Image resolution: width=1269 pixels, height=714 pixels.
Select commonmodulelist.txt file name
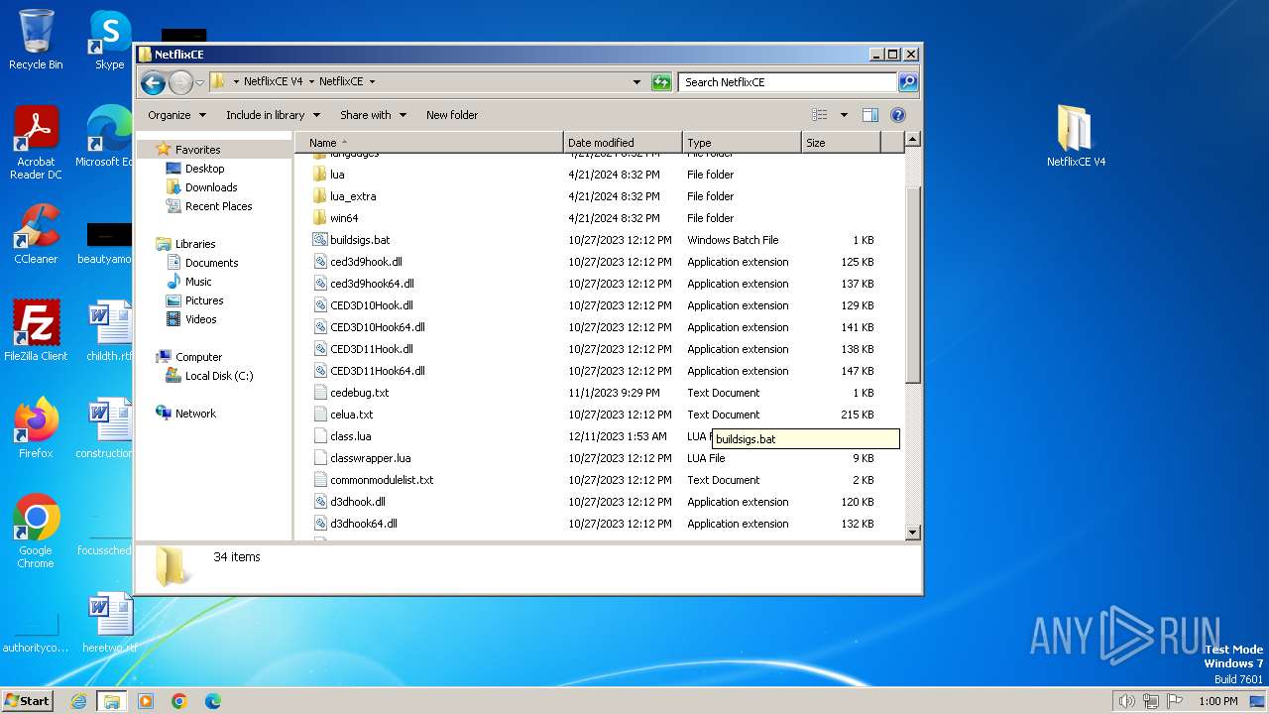(382, 480)
